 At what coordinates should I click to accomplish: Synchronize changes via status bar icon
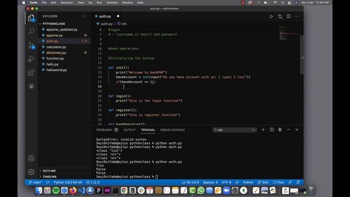pos(48,182)
